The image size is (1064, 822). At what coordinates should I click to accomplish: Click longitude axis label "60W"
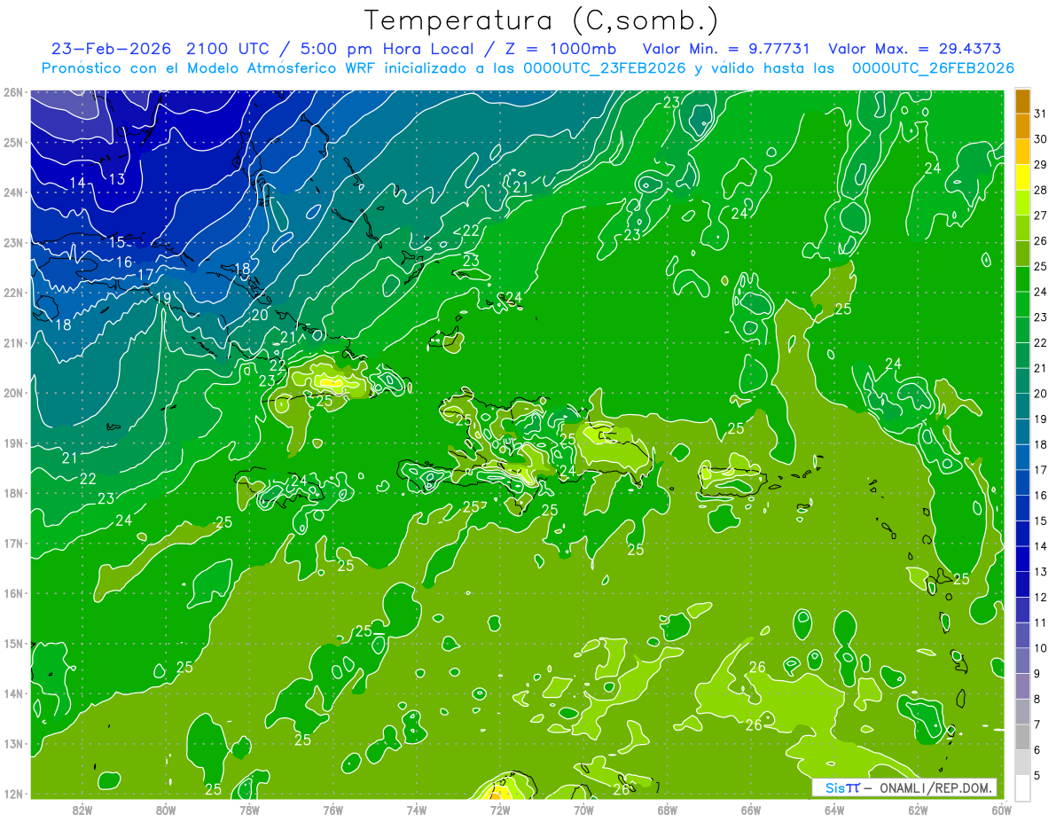(x=1001, y=810)
